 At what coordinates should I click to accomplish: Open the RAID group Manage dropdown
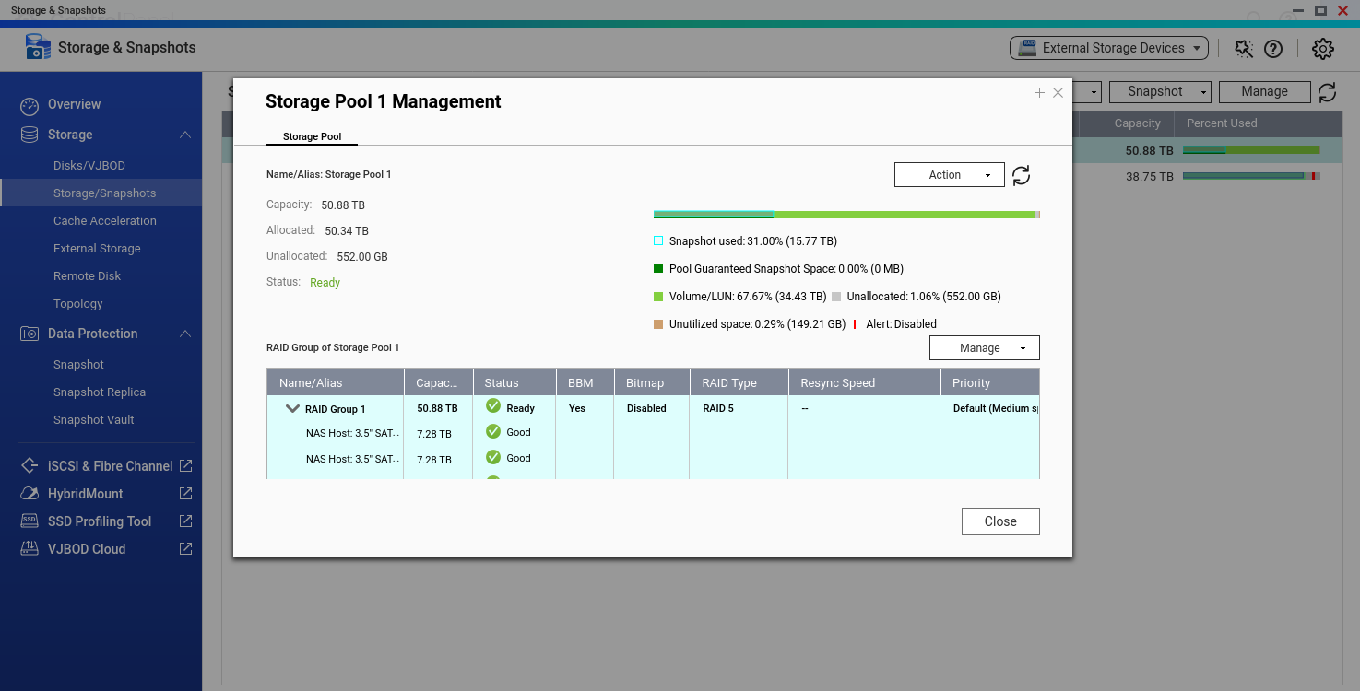pyautogui.click(x=984, y=348)
